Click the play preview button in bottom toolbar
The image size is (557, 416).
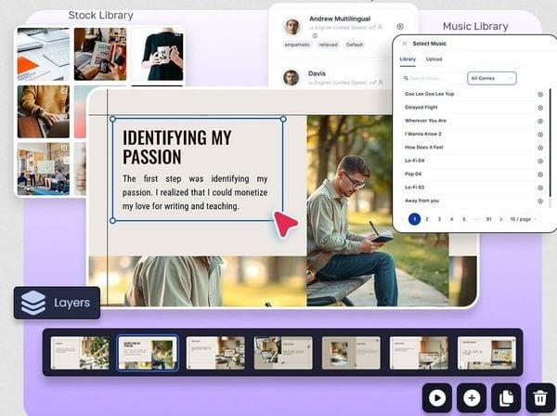(437, 397)
